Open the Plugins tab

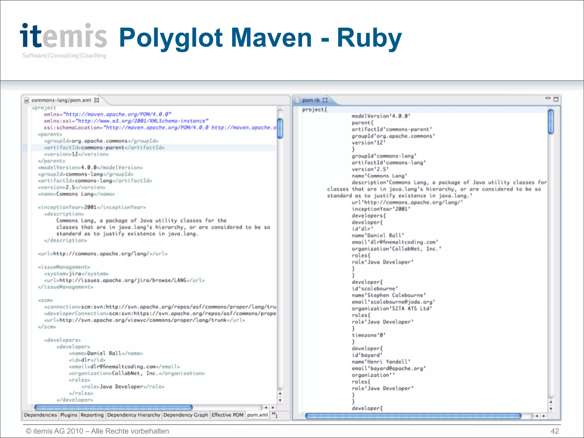pyautogui.click(x=69, y=415)
